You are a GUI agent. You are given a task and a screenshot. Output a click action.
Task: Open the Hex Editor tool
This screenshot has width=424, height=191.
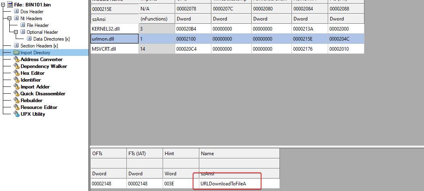click(x=33, y=73)
